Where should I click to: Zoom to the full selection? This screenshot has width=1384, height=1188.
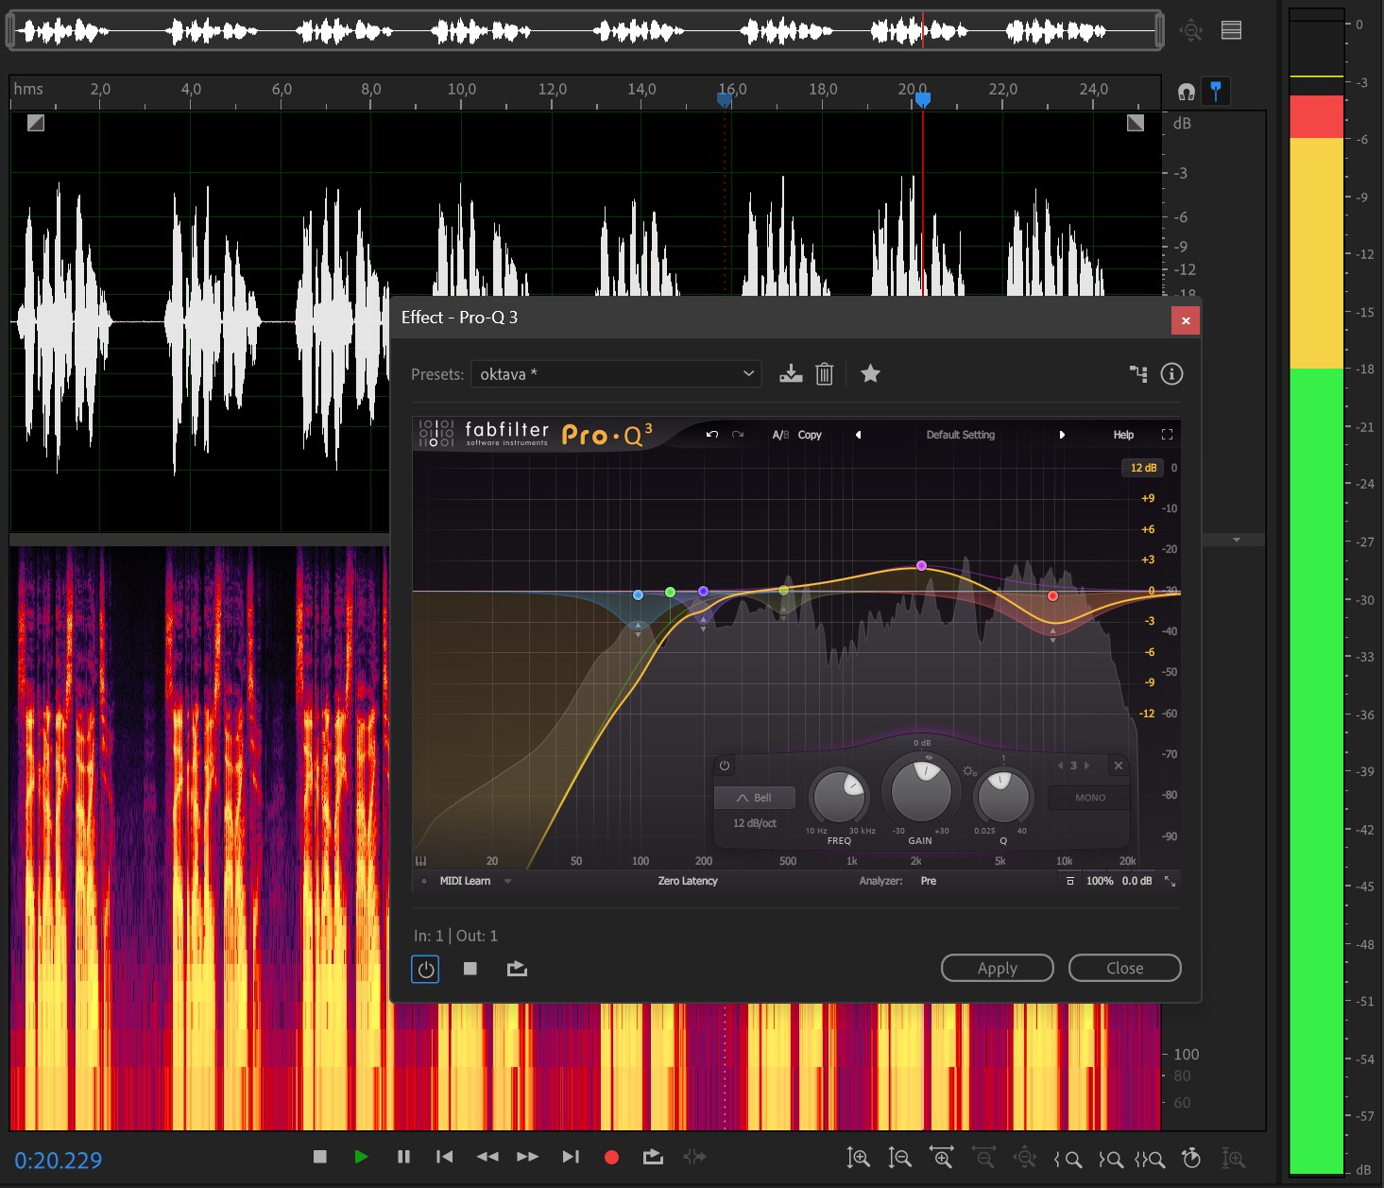pos(1150,1159)
